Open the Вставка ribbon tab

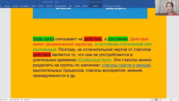click(x=15, y=6)
